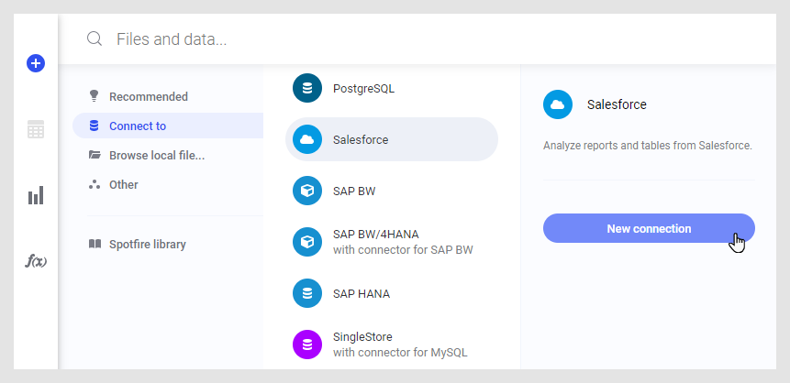Choose Salesforce from the connector list
The height and width of the screenshot is (383, 790).
(x=392, y=139)
